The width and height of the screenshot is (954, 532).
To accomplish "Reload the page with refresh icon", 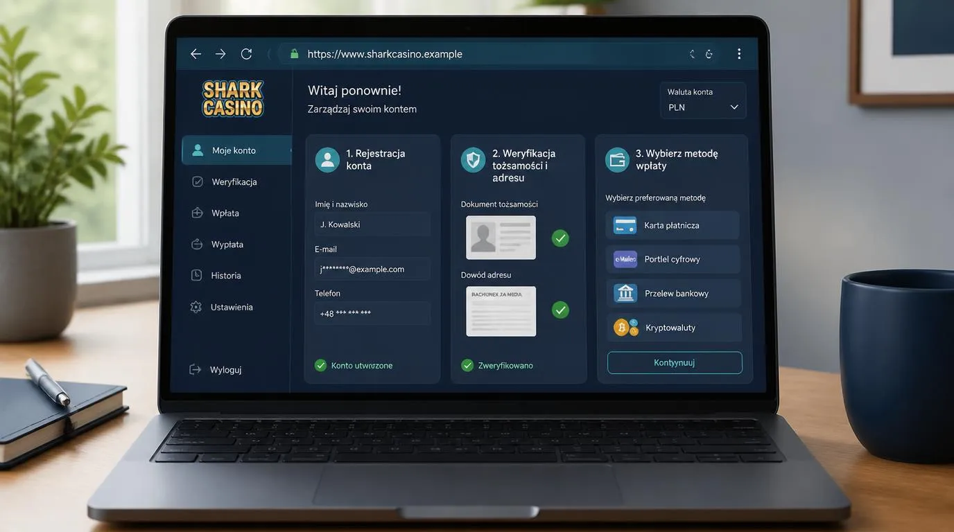I will coord(246,54).
